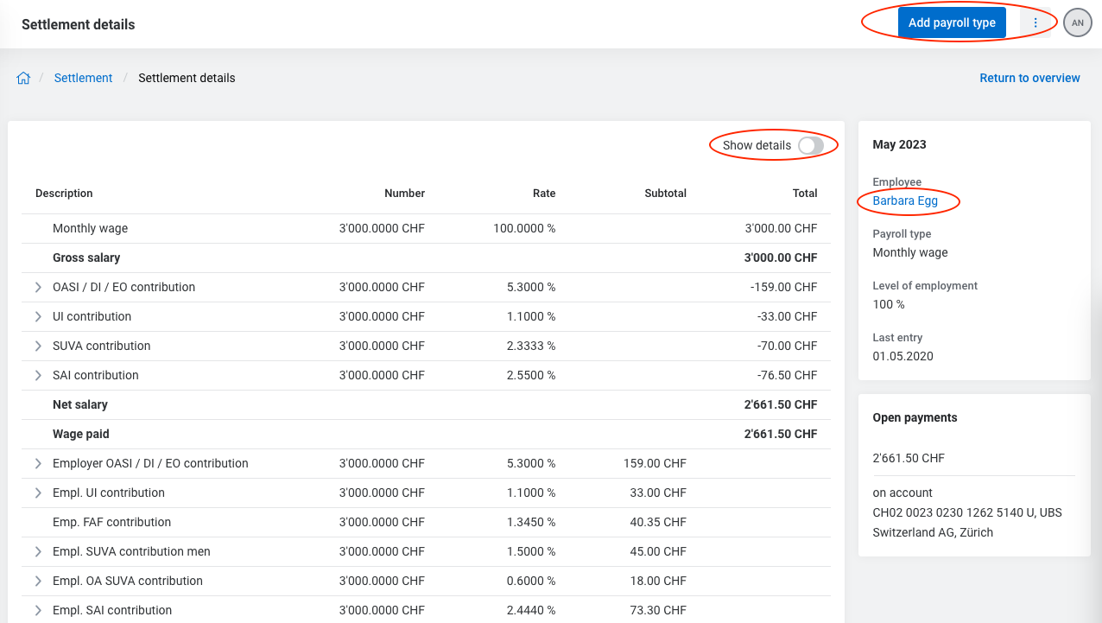Go to Settlement in the breadcrumb
This screenshot has height=623, width=1102.
(83, 78)
